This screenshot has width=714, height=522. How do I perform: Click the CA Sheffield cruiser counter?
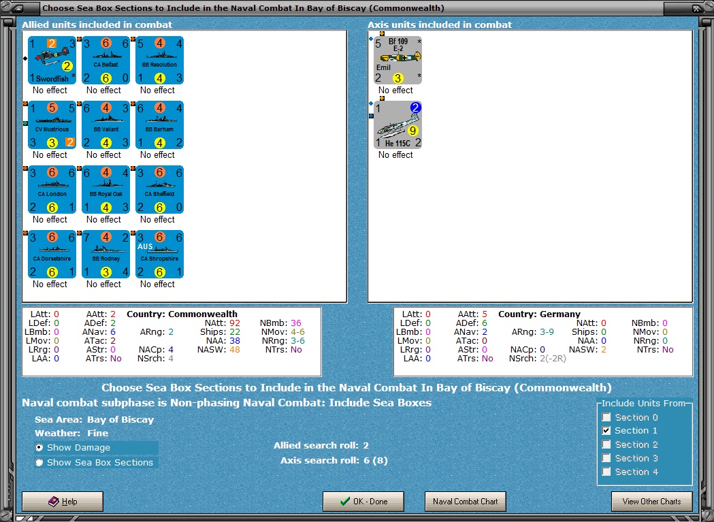[159, 189]
